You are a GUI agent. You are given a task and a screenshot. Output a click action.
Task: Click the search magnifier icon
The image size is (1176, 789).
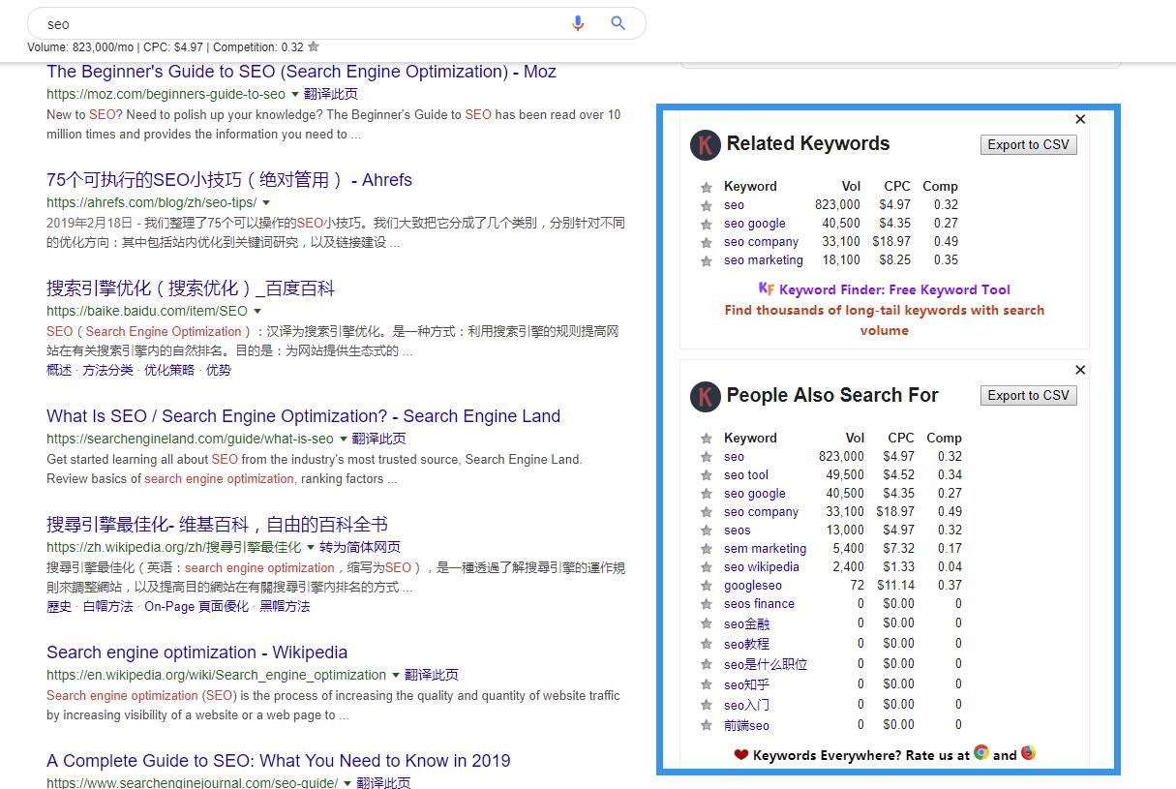point(618,23)
